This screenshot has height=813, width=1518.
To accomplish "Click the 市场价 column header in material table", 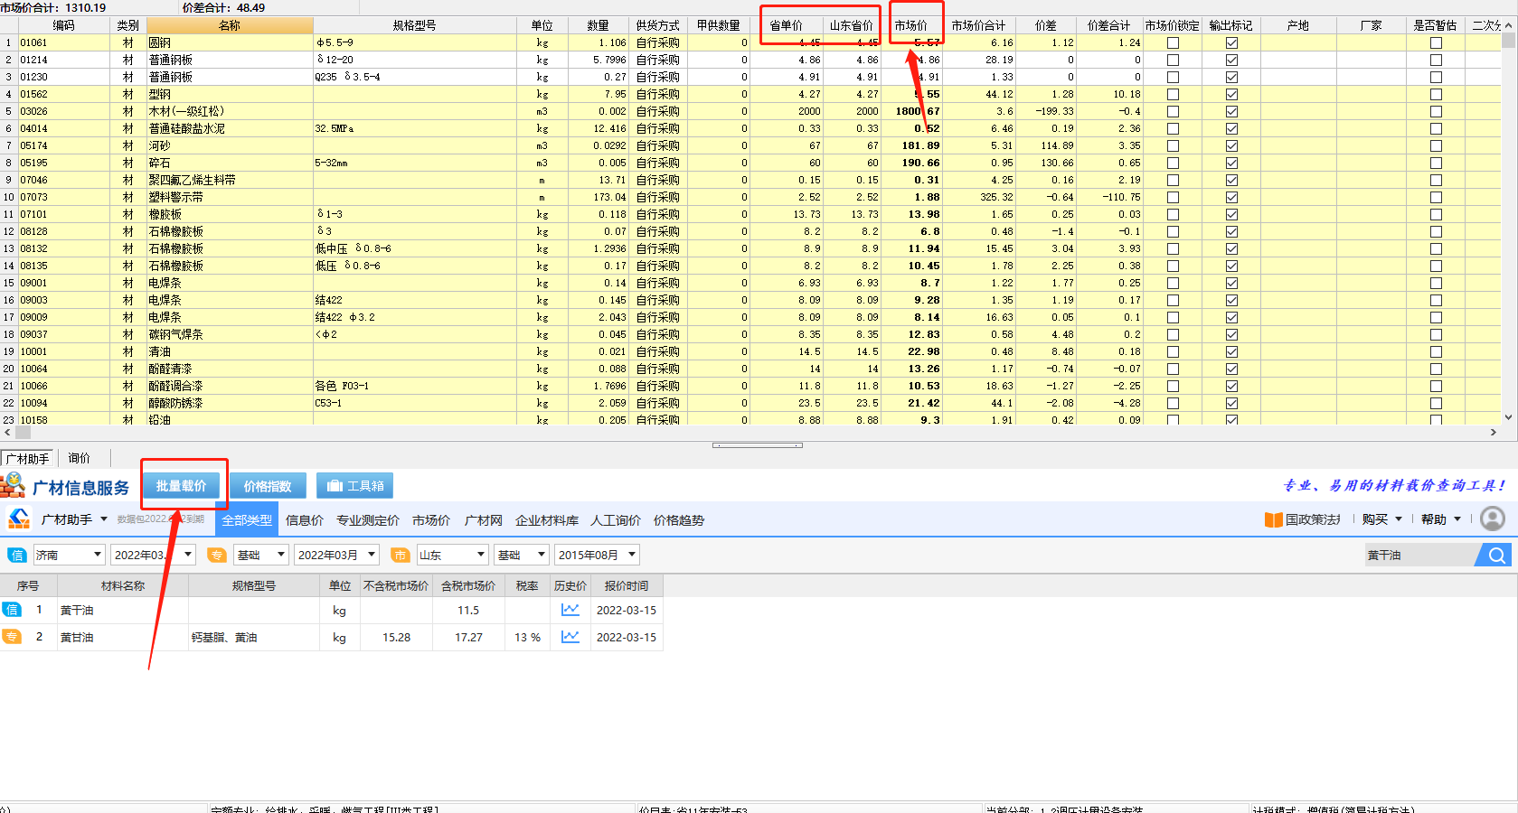I will (911, 25).
